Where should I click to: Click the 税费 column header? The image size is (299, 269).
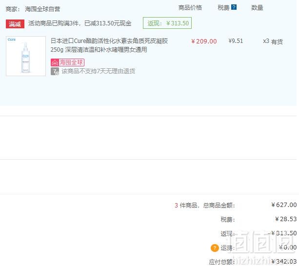pyautogui.click(x=223, y=8)
